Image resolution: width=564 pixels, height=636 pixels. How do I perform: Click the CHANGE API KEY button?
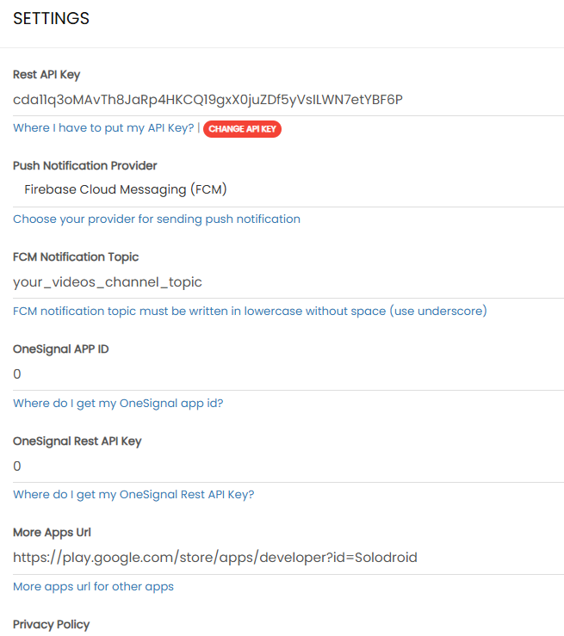point(242,129)
